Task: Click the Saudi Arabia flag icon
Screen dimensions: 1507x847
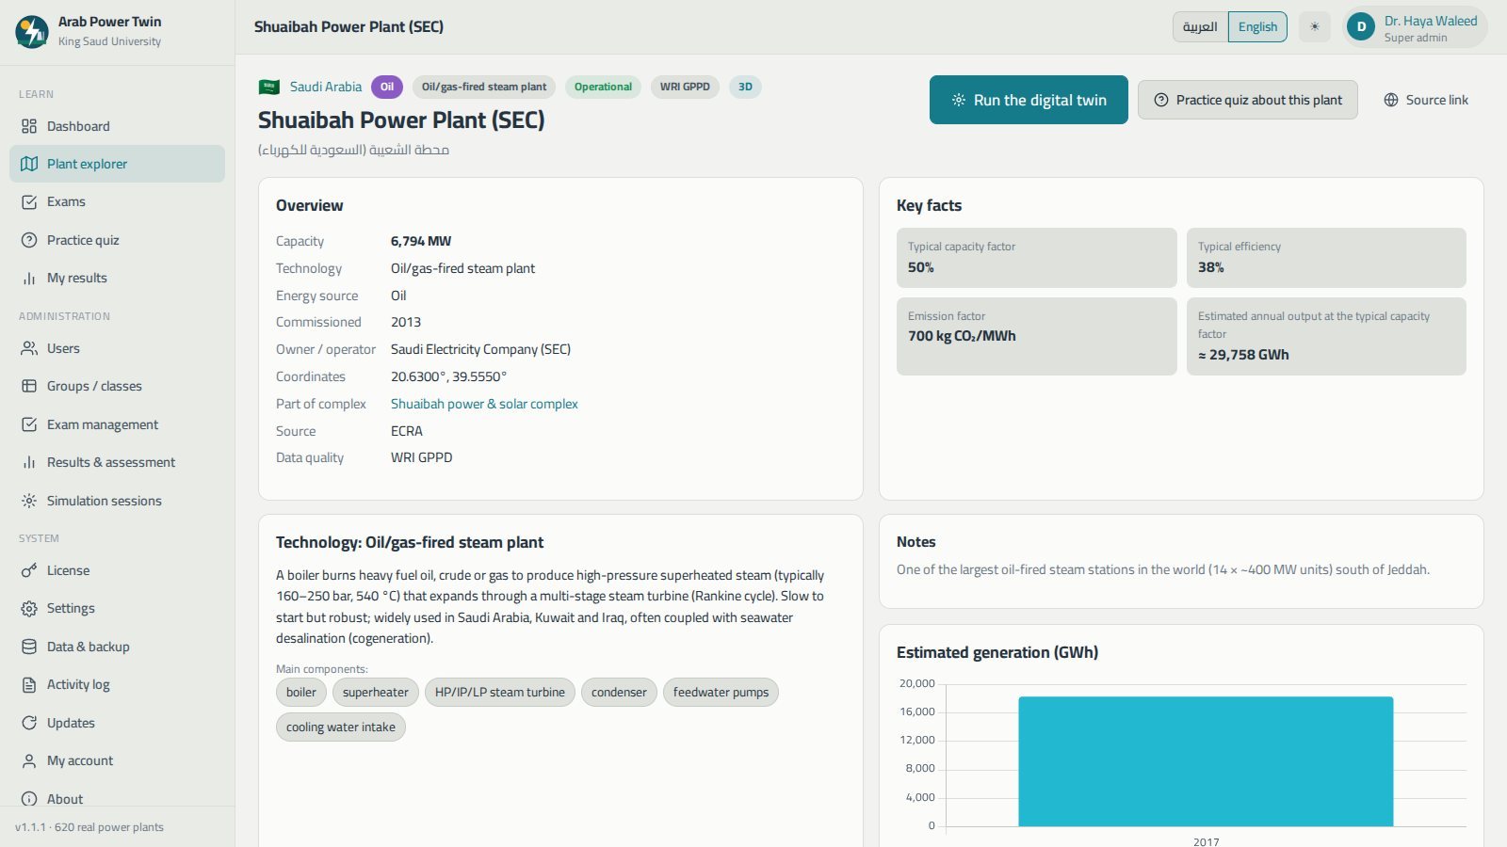Action: coord(269,87)
